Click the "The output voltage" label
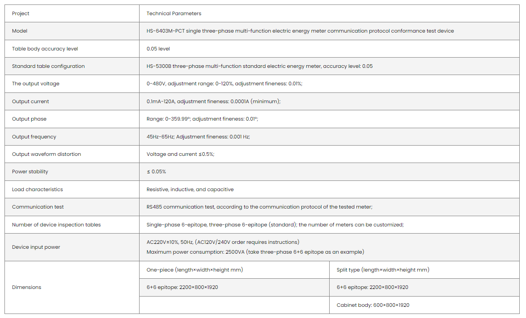The height and width of the screenshot is (318, 526). click(x=36, y=84)
